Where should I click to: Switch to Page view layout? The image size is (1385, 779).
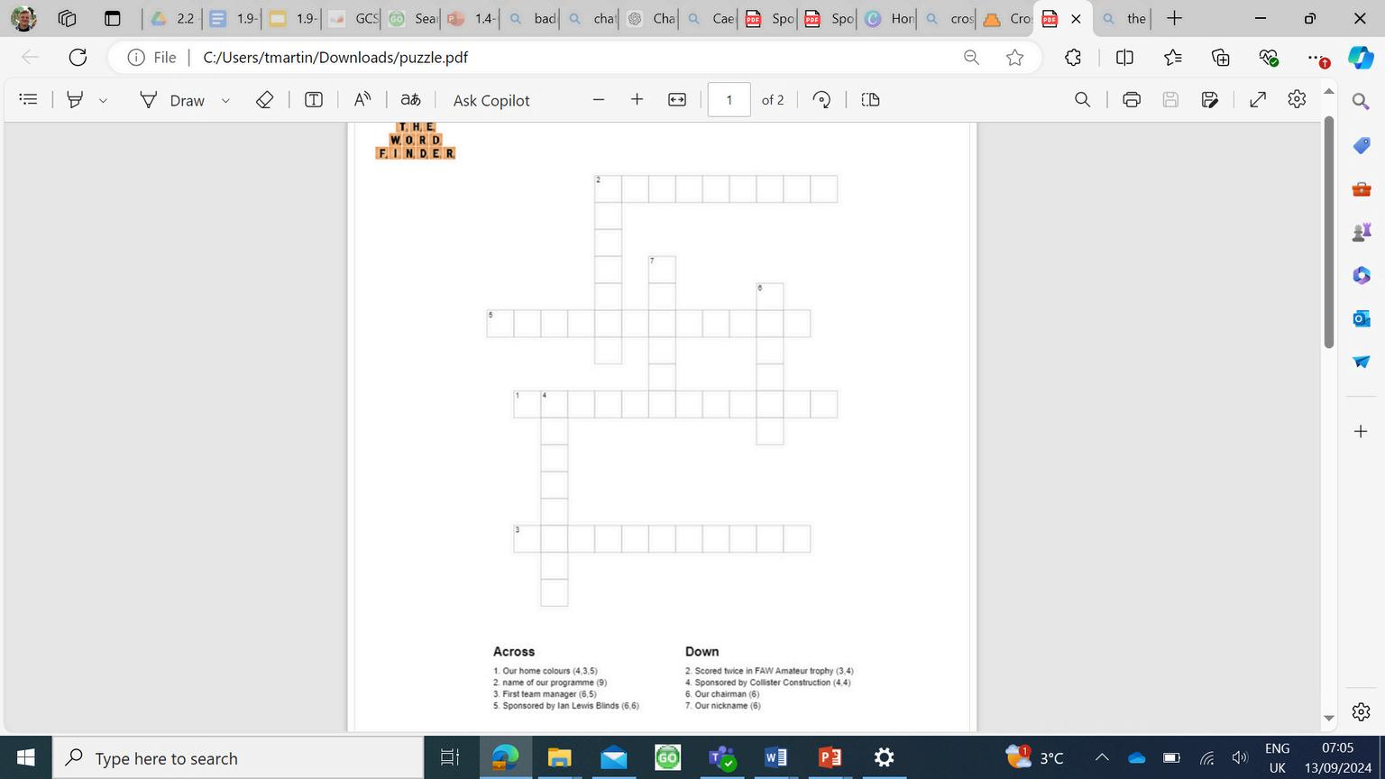pos(870,99)
